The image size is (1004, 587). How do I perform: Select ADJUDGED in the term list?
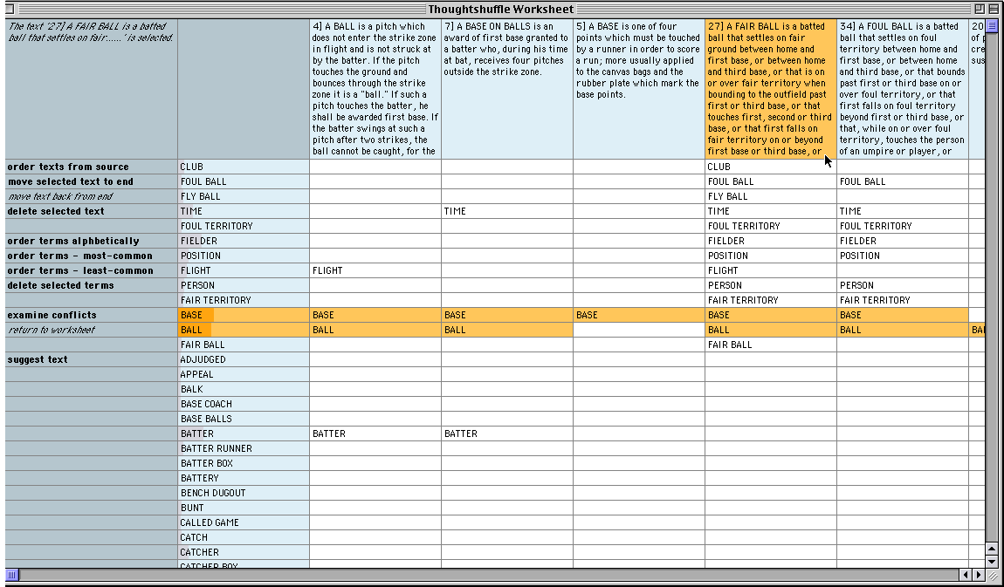click(x=244, y=359)
